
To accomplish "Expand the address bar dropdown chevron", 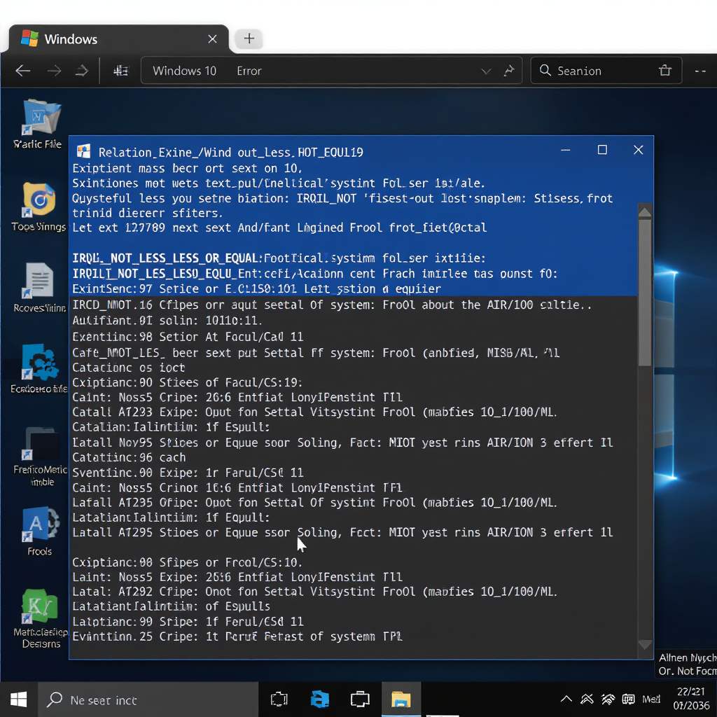I will [486, 71].
